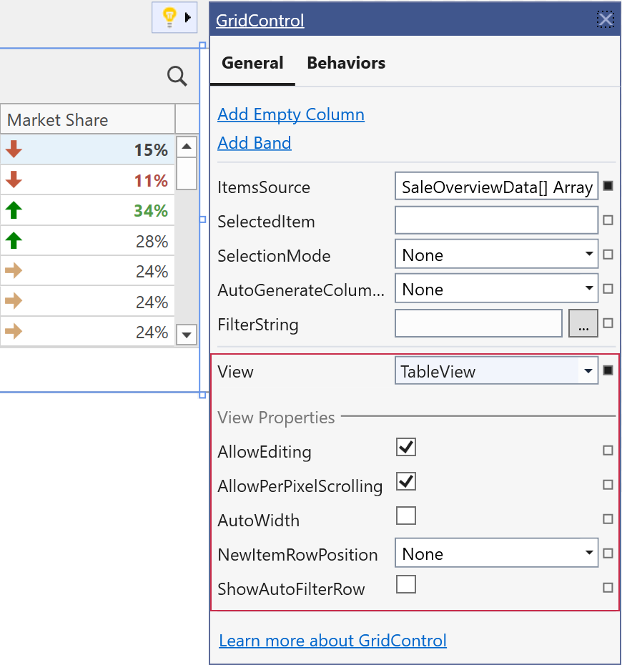Open the SelectionMode dropdown

[x=496, y=255]
